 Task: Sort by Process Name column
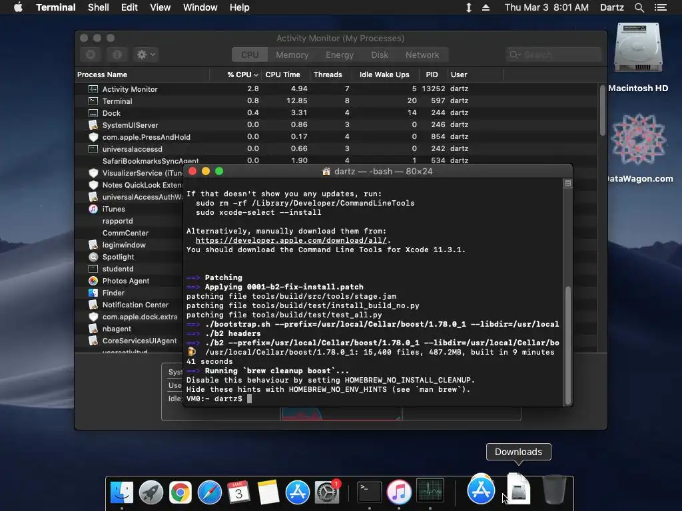point(142,75)
